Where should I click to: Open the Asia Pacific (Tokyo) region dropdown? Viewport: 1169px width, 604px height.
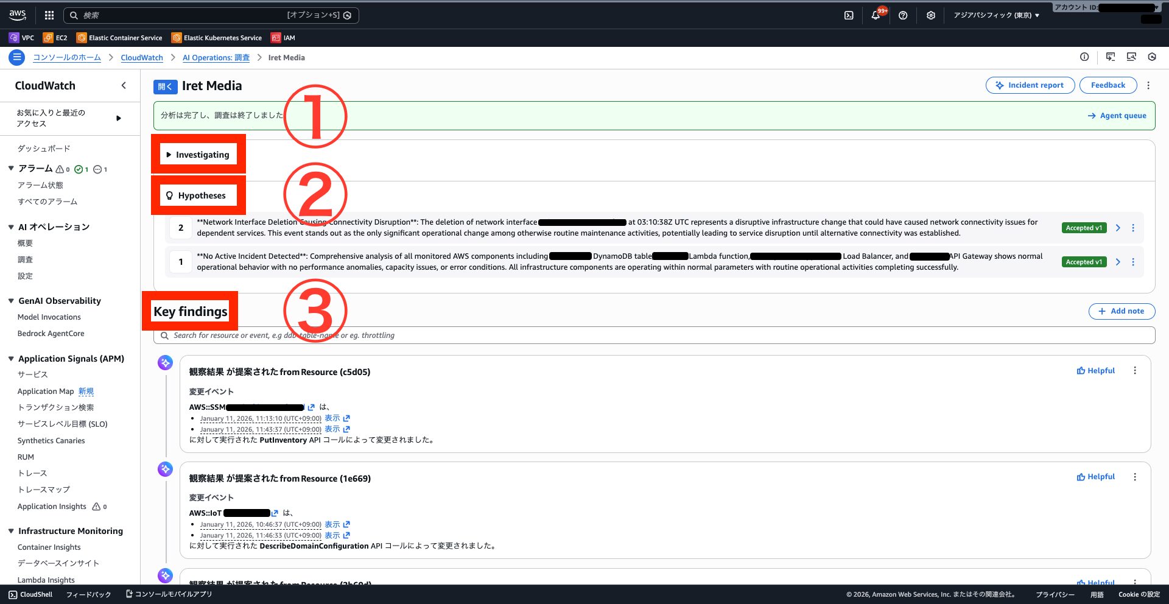(996, 15)
